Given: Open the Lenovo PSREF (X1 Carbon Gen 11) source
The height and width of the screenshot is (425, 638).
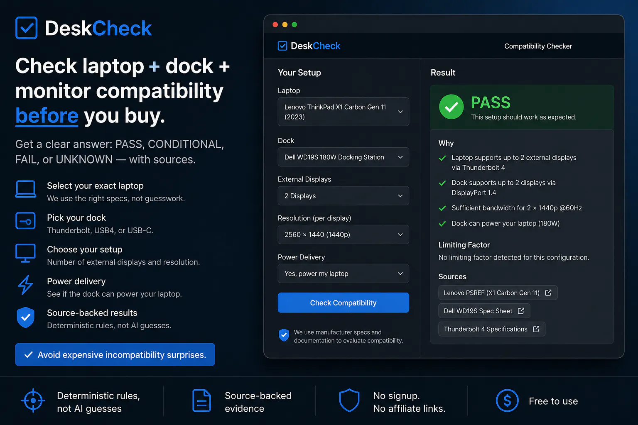Looking at the screenshot, I should point(498,293).
